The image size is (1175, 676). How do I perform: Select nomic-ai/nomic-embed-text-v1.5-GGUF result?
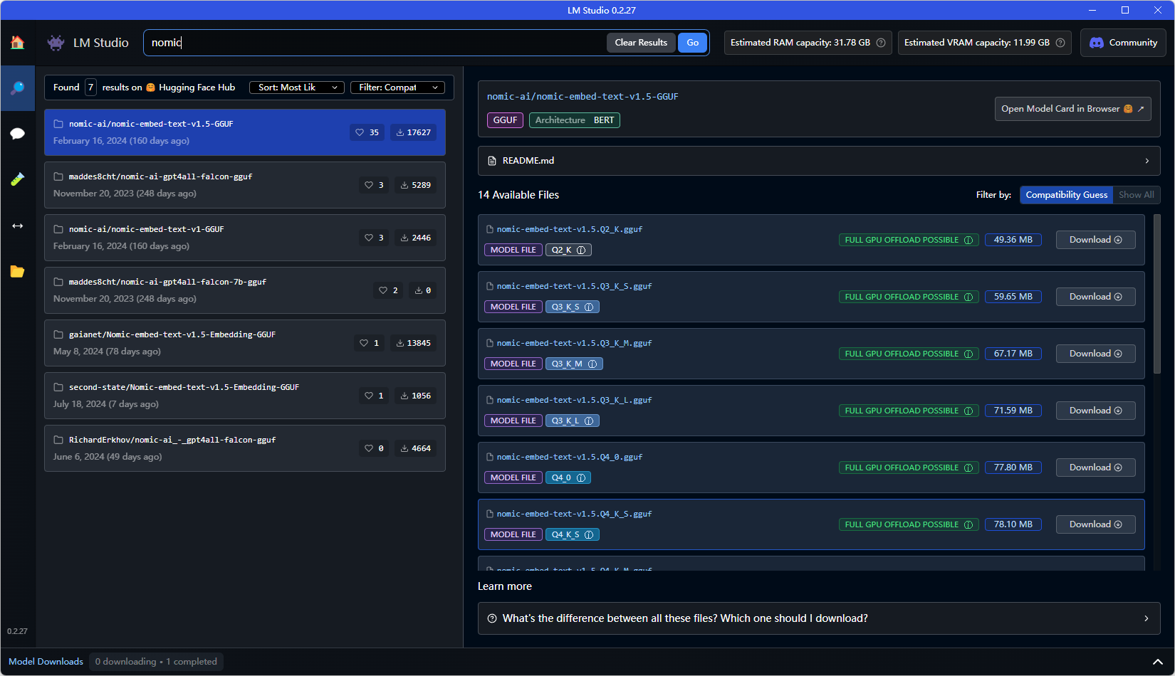pos(245,132)
